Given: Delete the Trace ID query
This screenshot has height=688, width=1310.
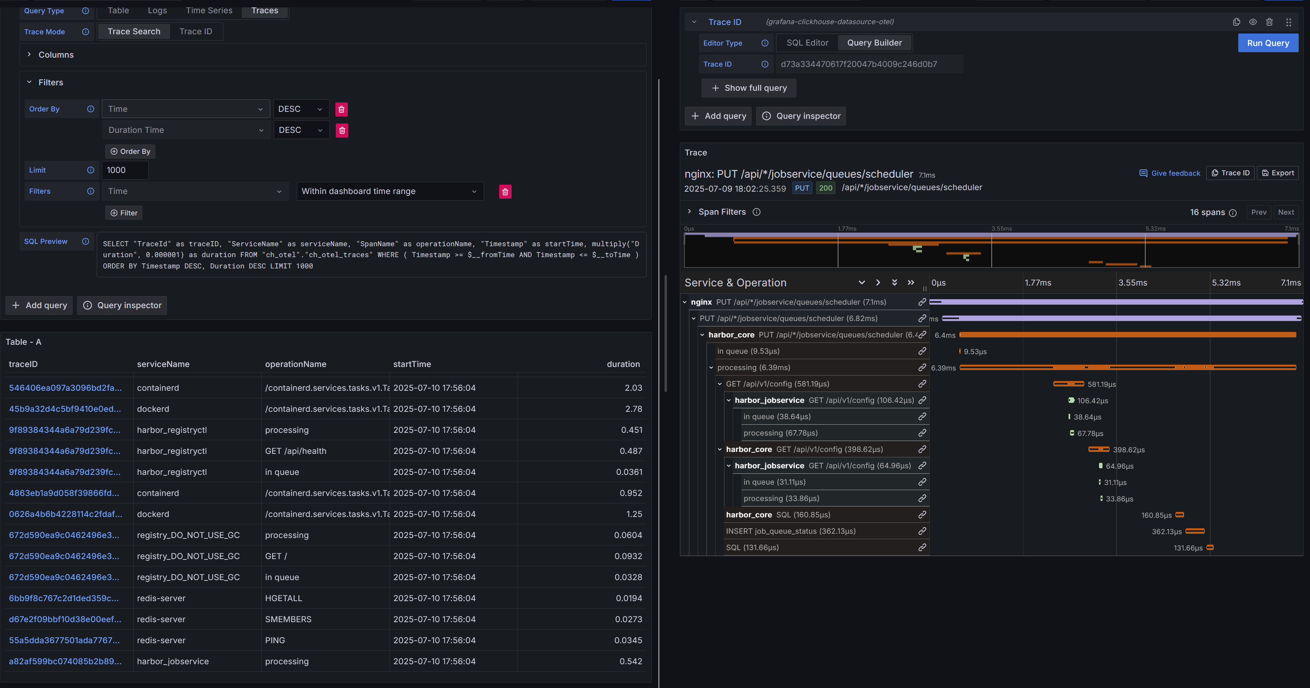Looking at the screenshot, I should pyautogui.click(x=1269, y=22).
